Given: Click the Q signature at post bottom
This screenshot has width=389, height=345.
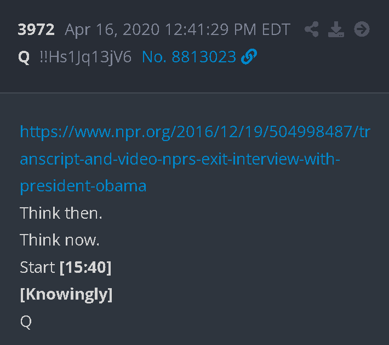Looking at the screenshot, I should [x=26, y=322].
